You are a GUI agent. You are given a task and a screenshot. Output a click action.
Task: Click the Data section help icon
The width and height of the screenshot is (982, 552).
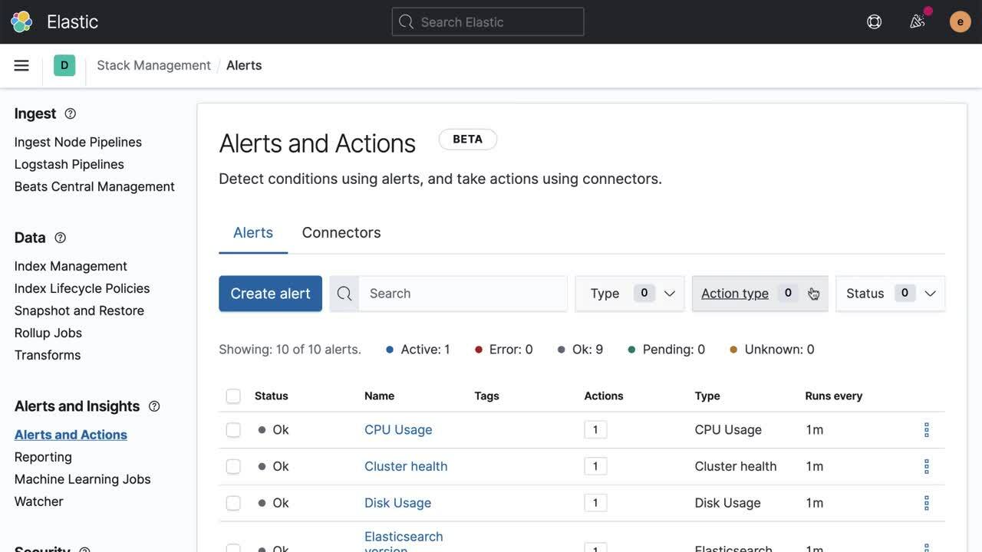[60, 238]
